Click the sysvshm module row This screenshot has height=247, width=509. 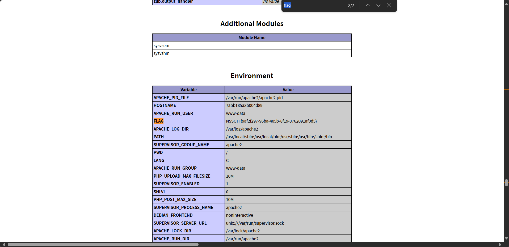pyautogui.click(x=252, y=53)
